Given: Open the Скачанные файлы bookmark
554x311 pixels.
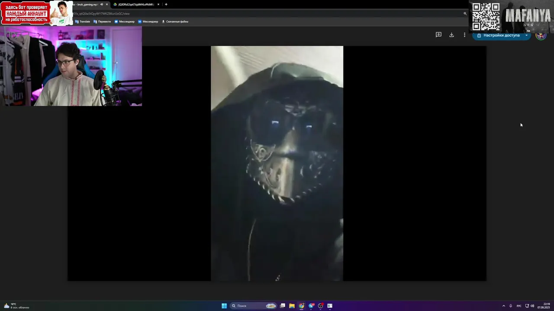Looking at the screenshot, I should pyautogui.click(x=175, y=22).
